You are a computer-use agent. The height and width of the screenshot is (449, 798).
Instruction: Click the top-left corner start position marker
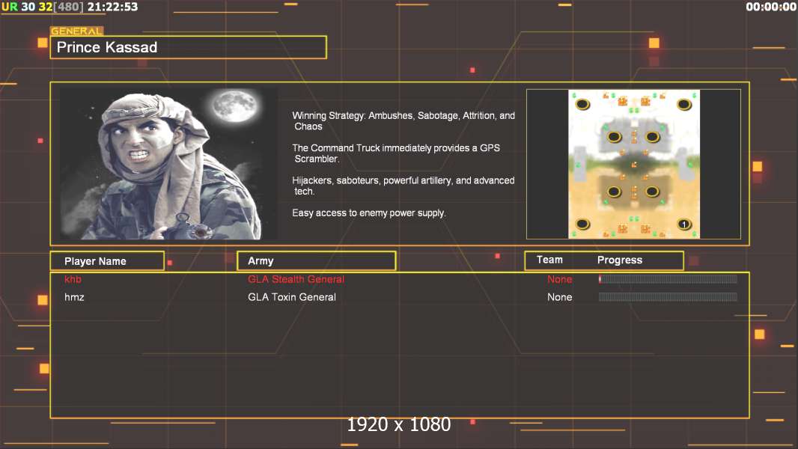tap(582, 105)
